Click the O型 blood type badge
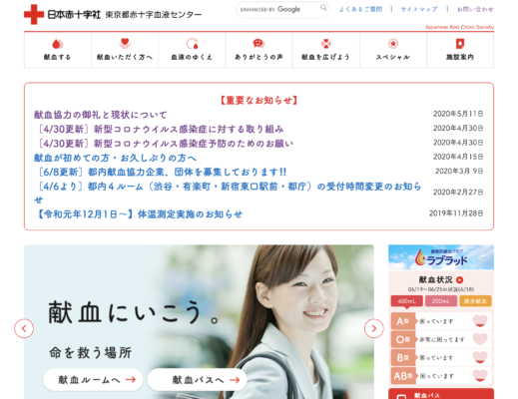518x399 pixels. tap(403, 339)
